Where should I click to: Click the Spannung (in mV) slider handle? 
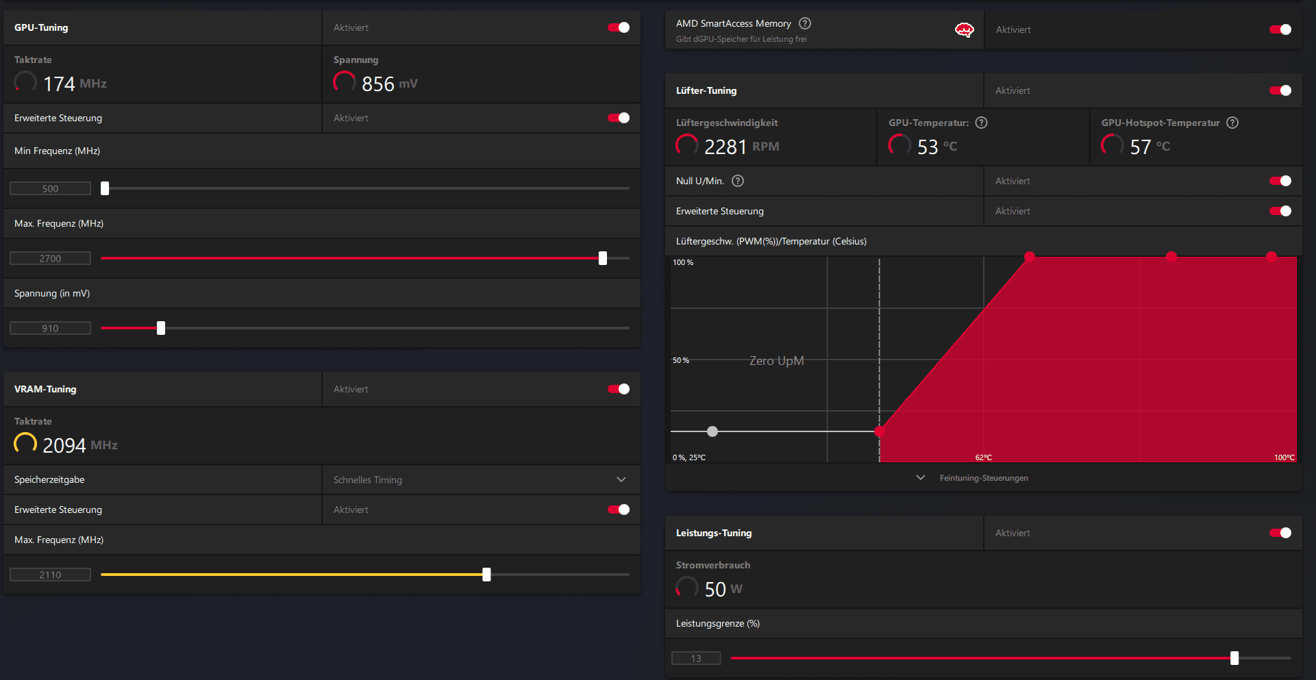point(161,328)
